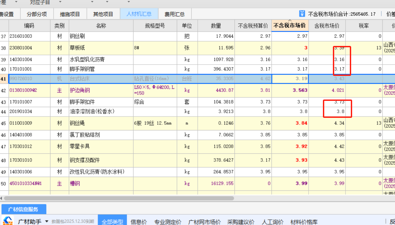Sort by the 数量 column header
The image size is (395, 225).
[x=216, y=26]
